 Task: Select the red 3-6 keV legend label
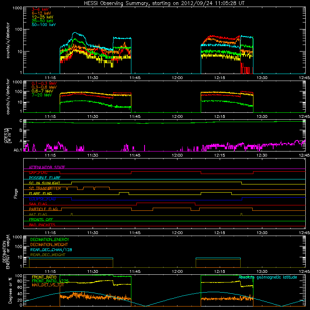click(x=40, y=9)
